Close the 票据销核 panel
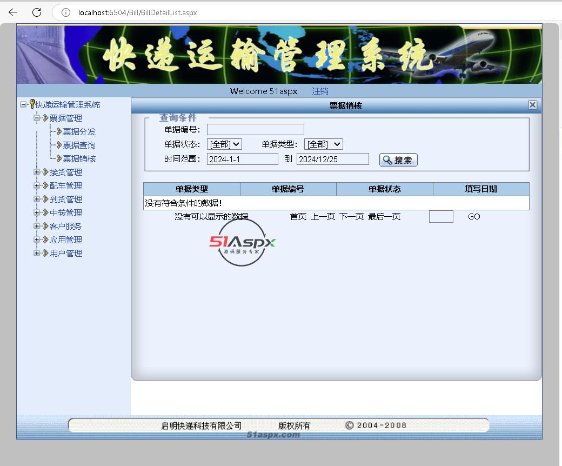Viewport: 562px width, 466px height. (x=532, y=105)
